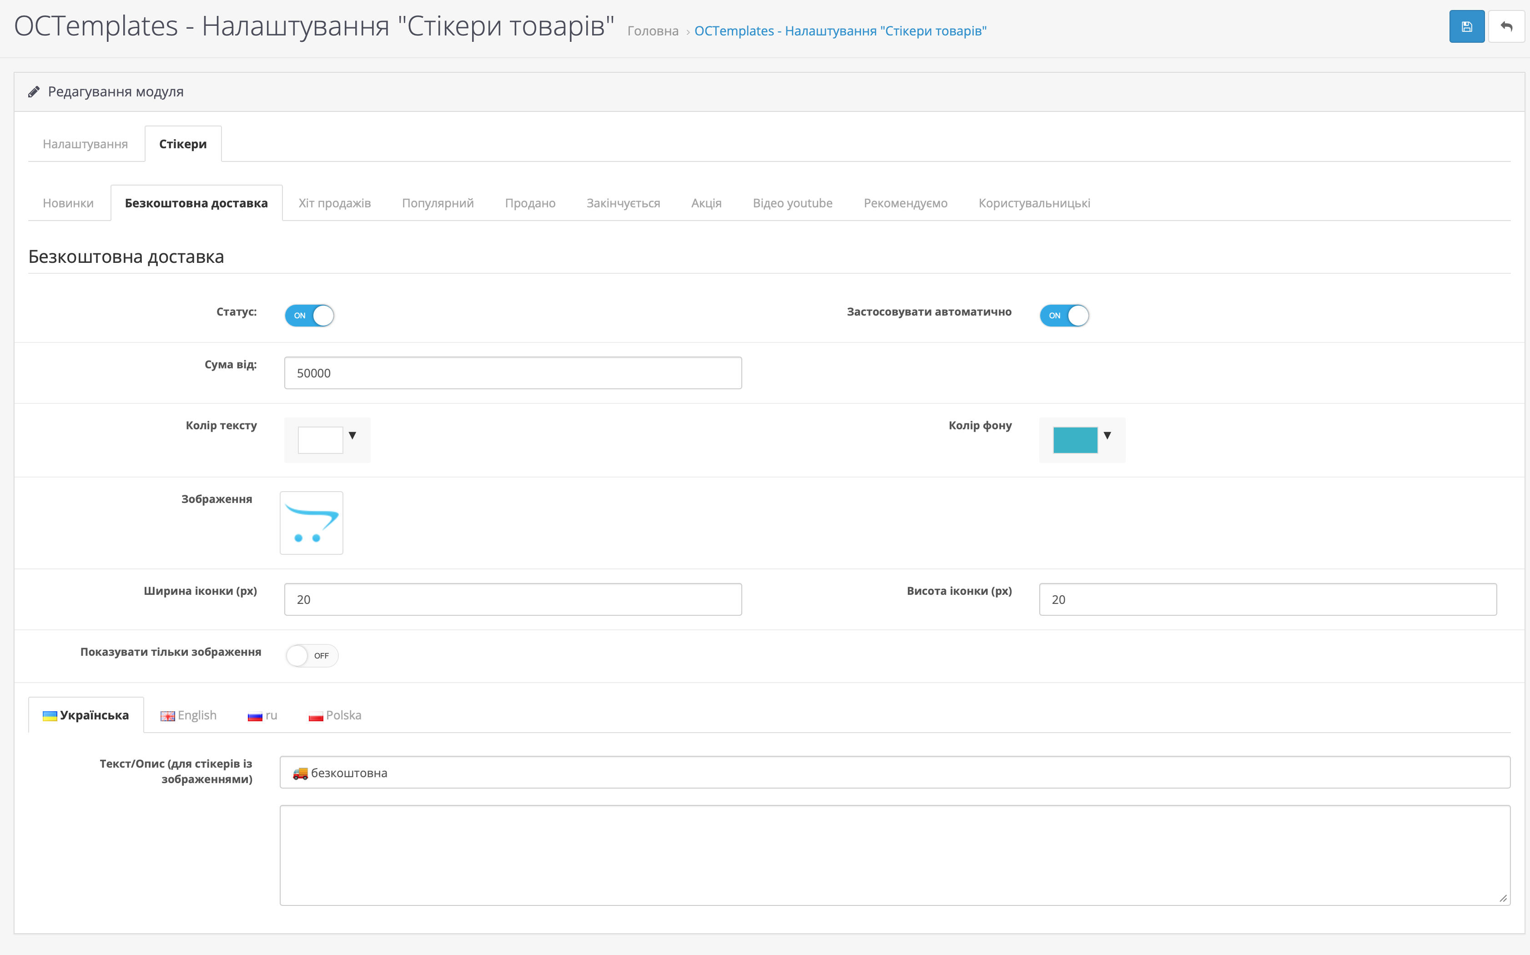1530x955 pixels.
Task: Open the cart image thumbnail for Зображення
Action: tap(312, 523)
